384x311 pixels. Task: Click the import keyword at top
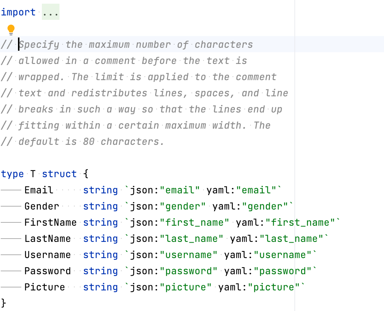18,12
